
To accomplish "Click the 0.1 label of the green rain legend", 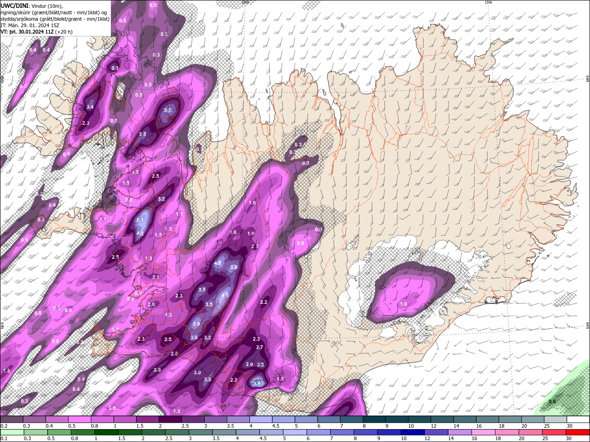I will click(3, 438).
